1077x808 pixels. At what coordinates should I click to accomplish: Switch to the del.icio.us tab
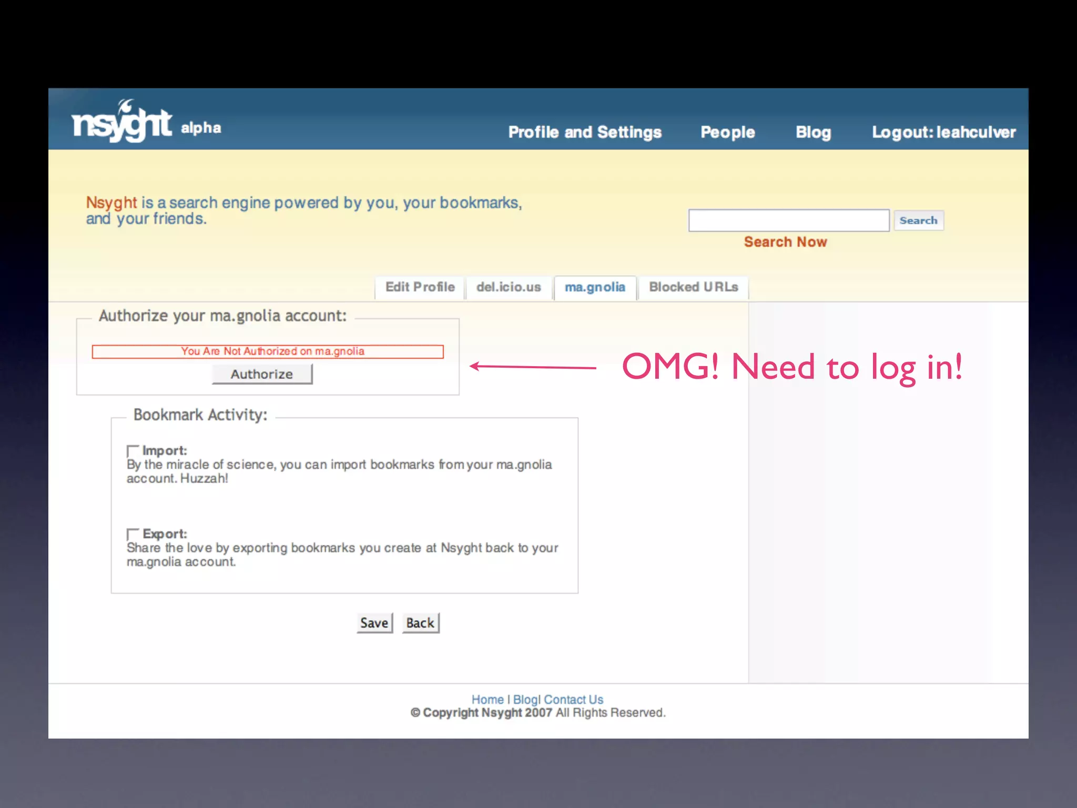[x=509, y=287]
